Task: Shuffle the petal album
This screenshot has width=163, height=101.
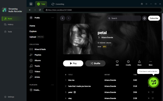Action: (x=95, y=63)
